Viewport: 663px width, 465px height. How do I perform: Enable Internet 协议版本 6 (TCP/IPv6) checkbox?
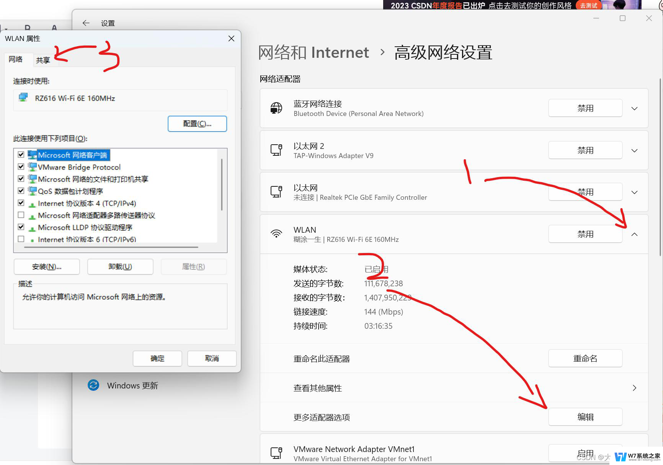[x=21, y=239]
